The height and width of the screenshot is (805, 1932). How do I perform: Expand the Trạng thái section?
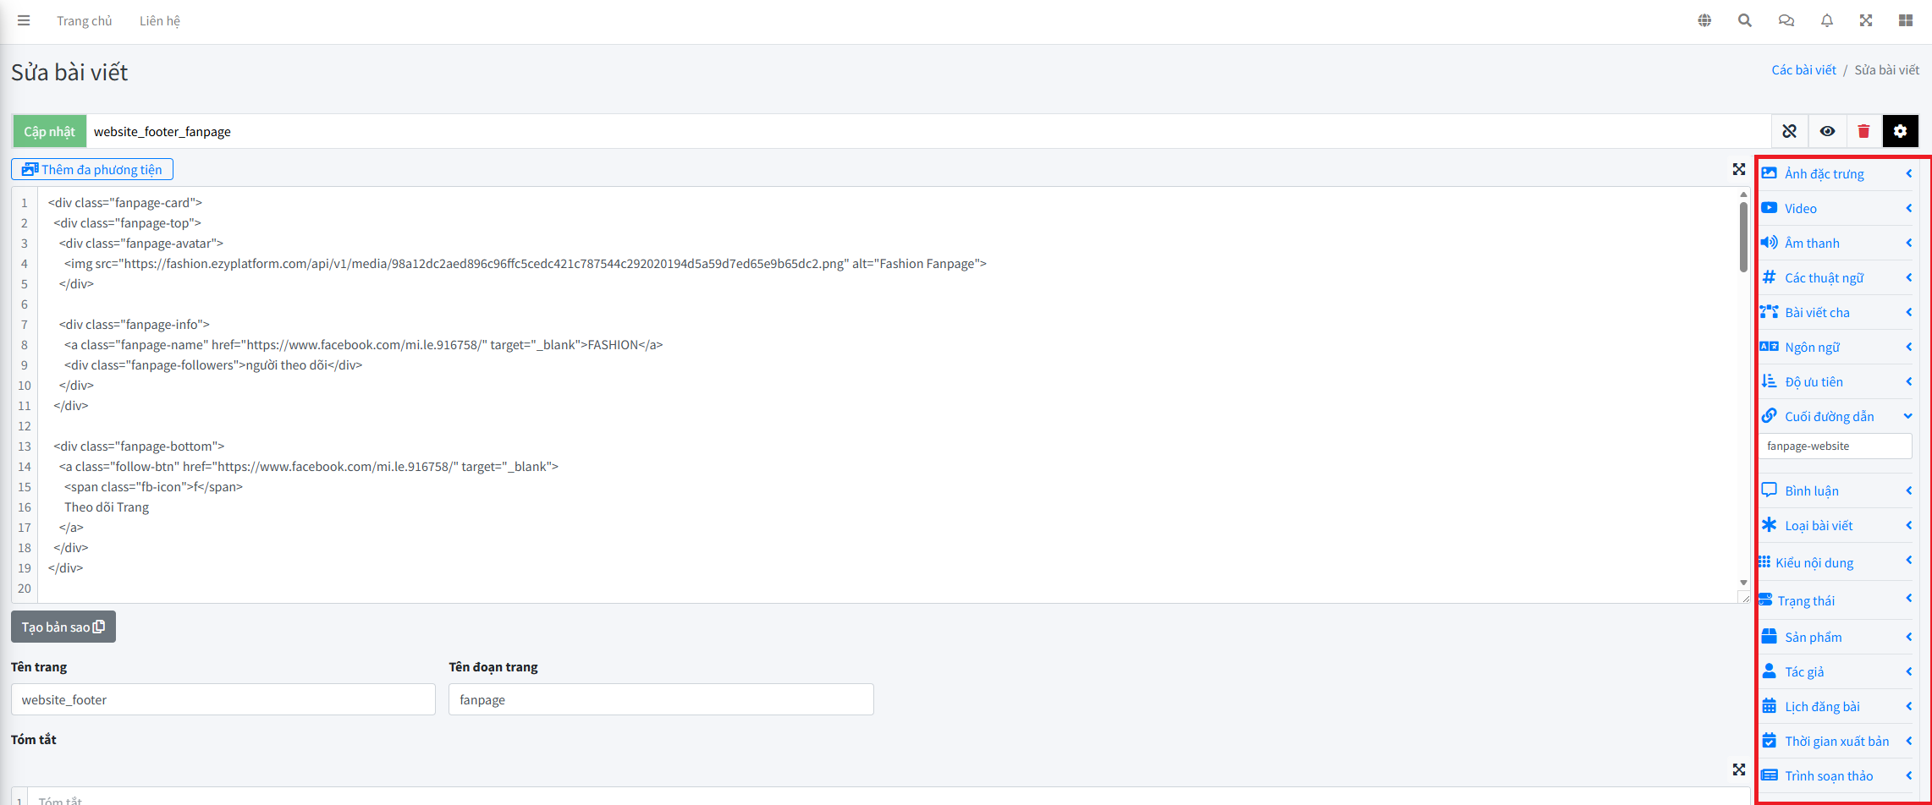(1836, 600)
